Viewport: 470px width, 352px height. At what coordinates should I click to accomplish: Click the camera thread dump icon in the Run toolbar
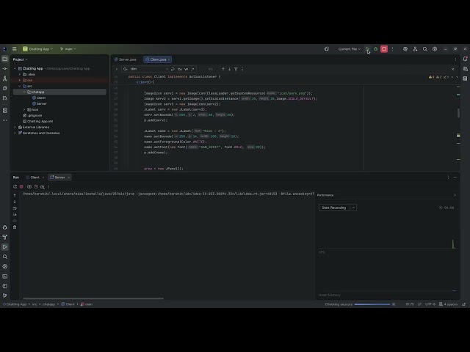[x=29, y=186]
